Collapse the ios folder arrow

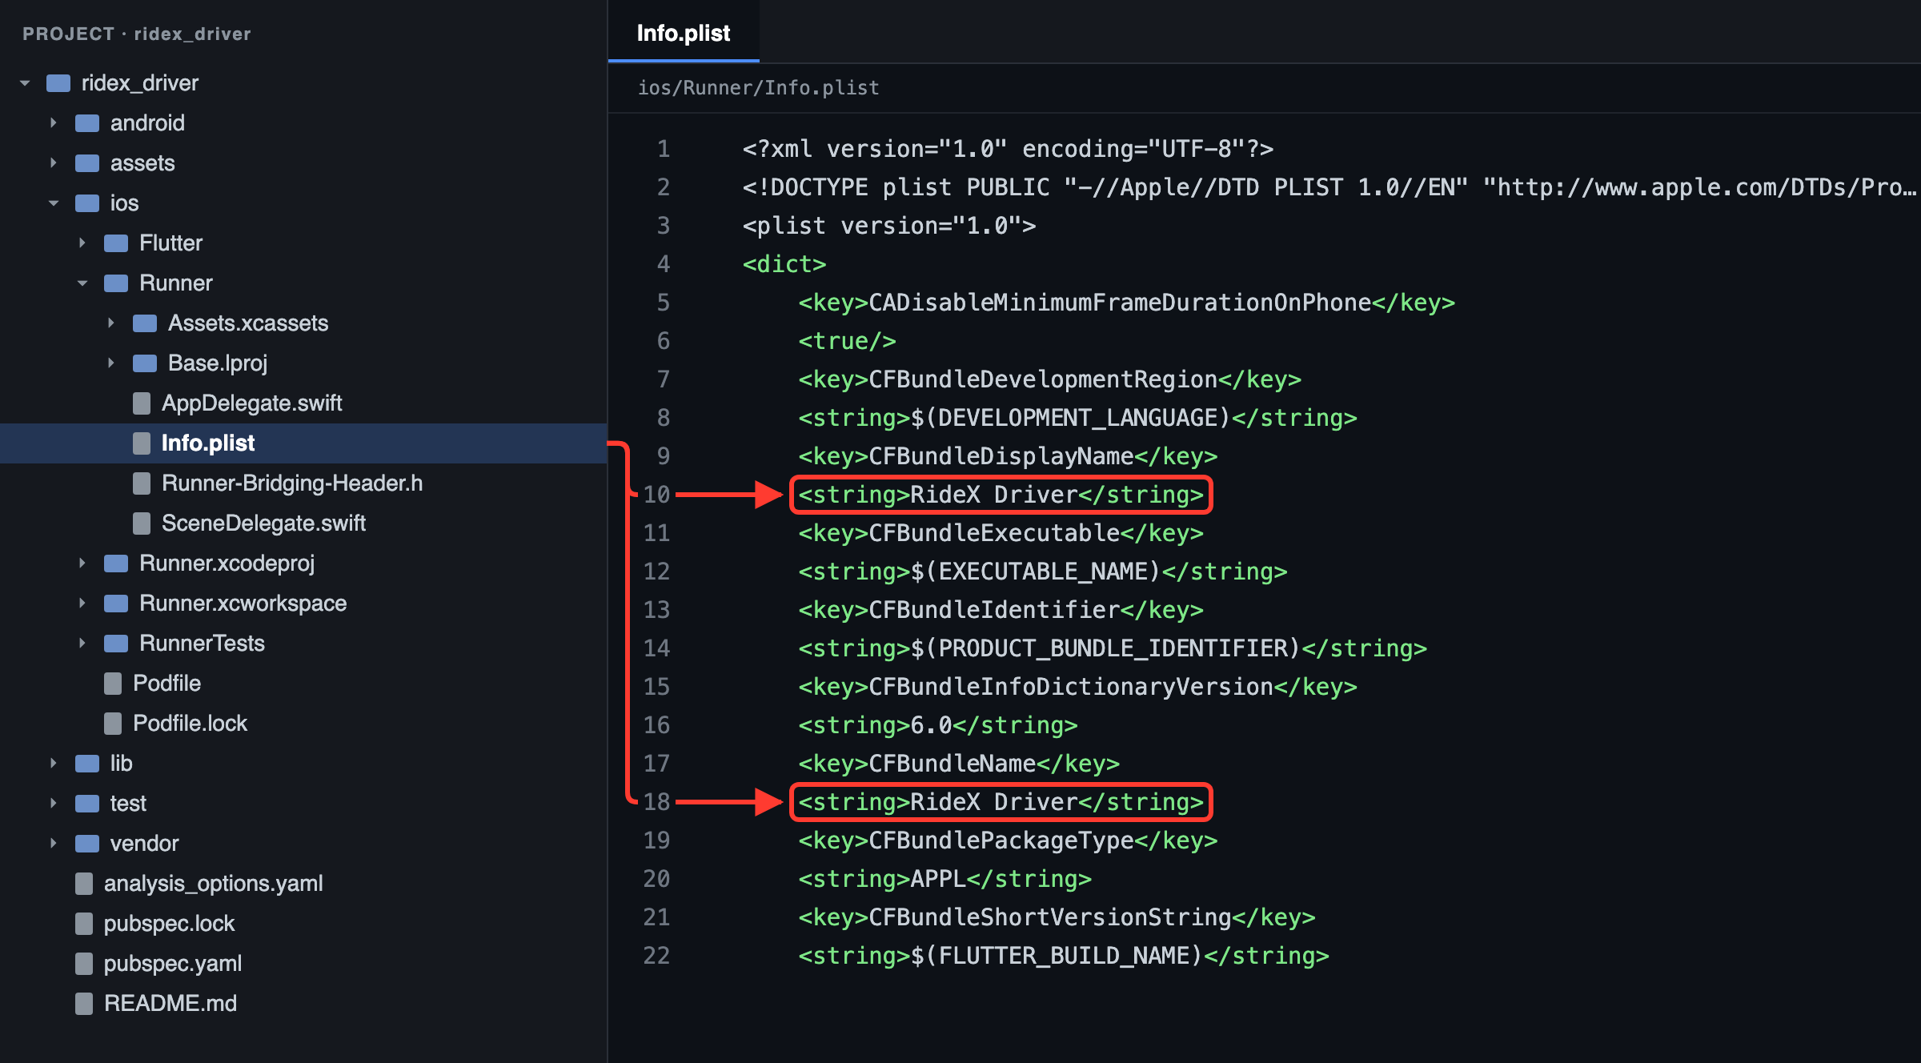tap(54, 203)
